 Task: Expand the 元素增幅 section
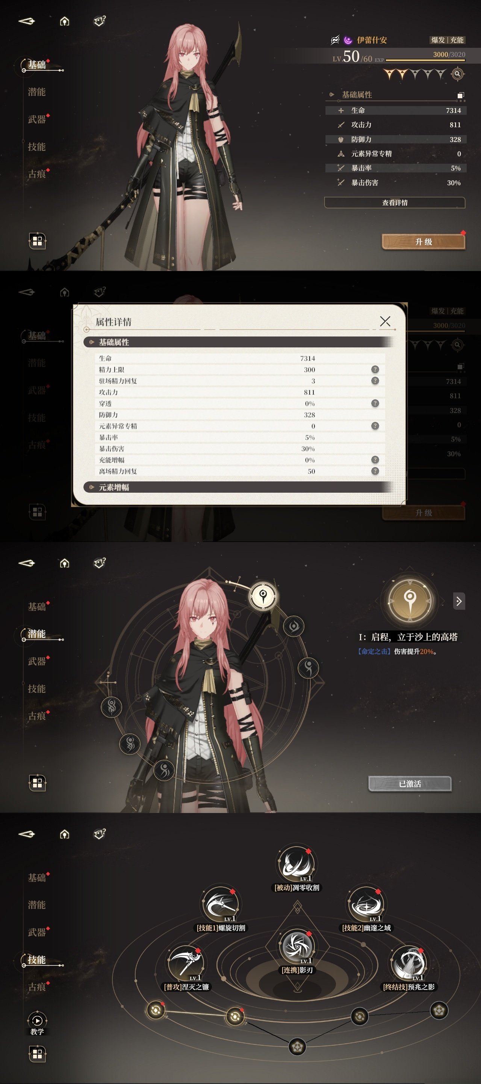[x=239, y=487]
